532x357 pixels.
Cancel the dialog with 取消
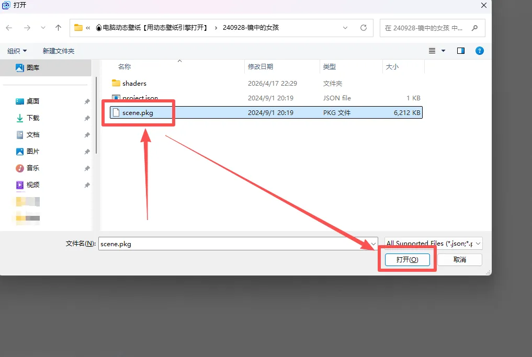460,260
